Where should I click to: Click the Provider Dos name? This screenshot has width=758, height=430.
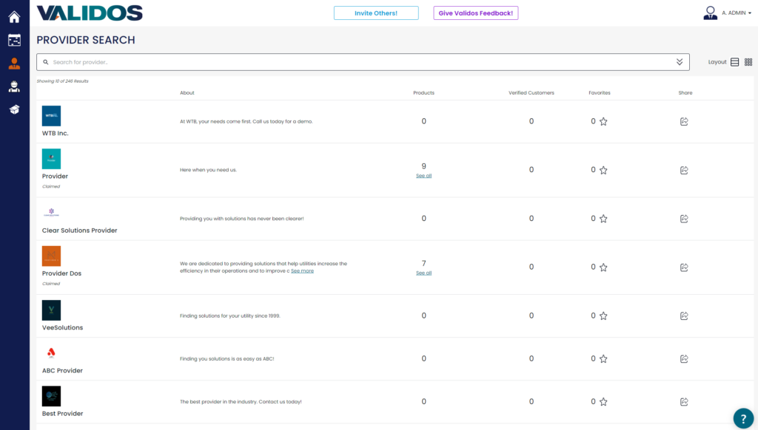61,273
